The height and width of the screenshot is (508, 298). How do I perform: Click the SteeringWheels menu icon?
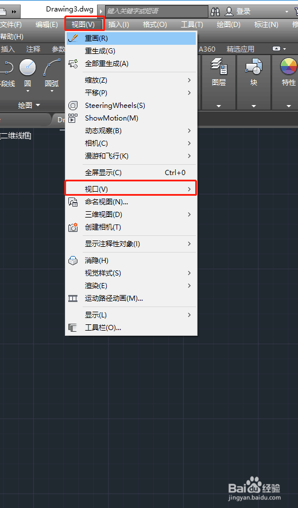[73, 106]
